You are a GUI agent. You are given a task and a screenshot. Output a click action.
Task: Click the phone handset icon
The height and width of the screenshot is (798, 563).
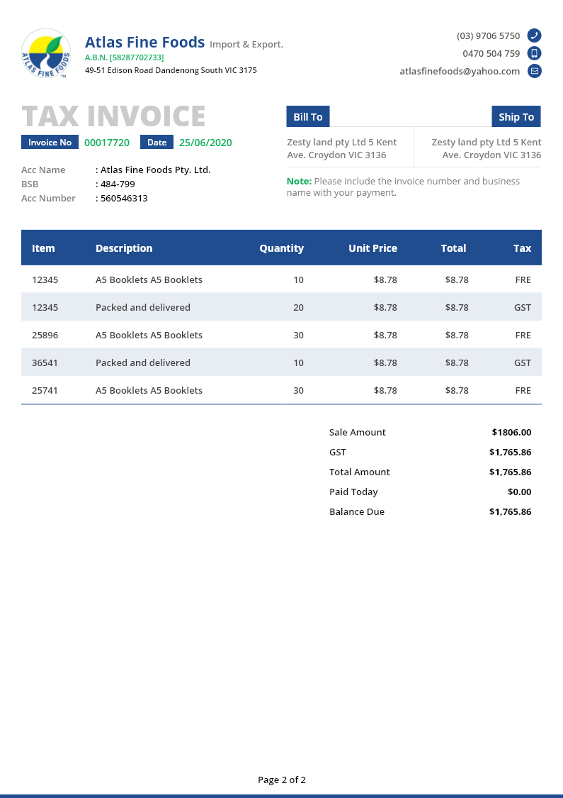click(x=535, y=35)
